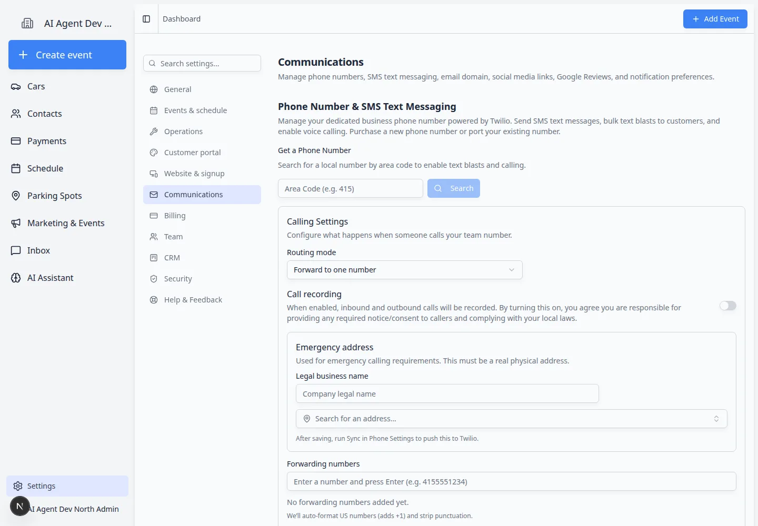758x526 pixels.
Task: Click the map pin in address search
Action: [307, 419]
